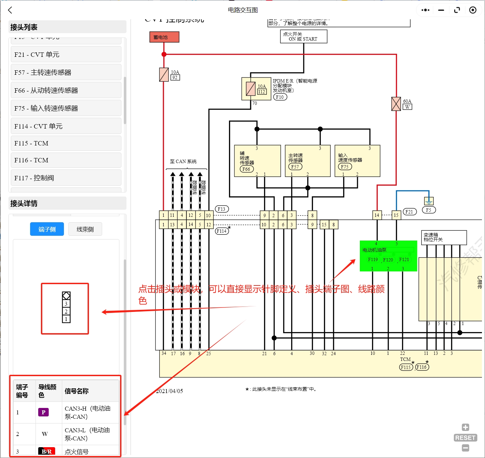485x458 pixels.
Task: Click the 60A fuse symbol
Action: point(396,104)
